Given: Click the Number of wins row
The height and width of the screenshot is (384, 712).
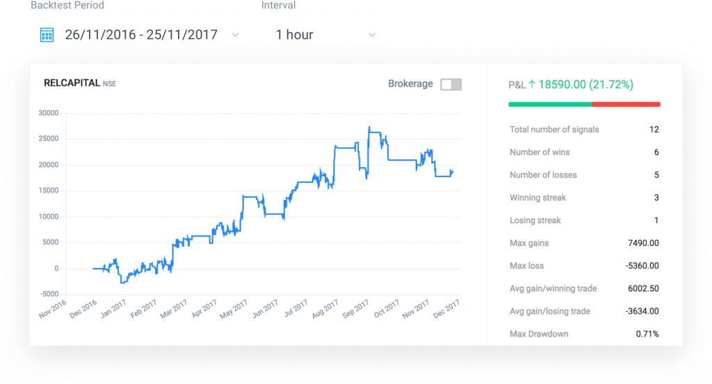Looking at the screenshot, I should (x=584, y=152).
